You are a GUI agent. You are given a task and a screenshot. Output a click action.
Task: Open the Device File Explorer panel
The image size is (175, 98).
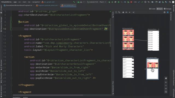pos(174,78)
